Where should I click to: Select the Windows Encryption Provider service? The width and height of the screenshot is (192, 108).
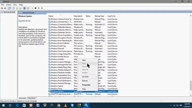click(83, 38)
